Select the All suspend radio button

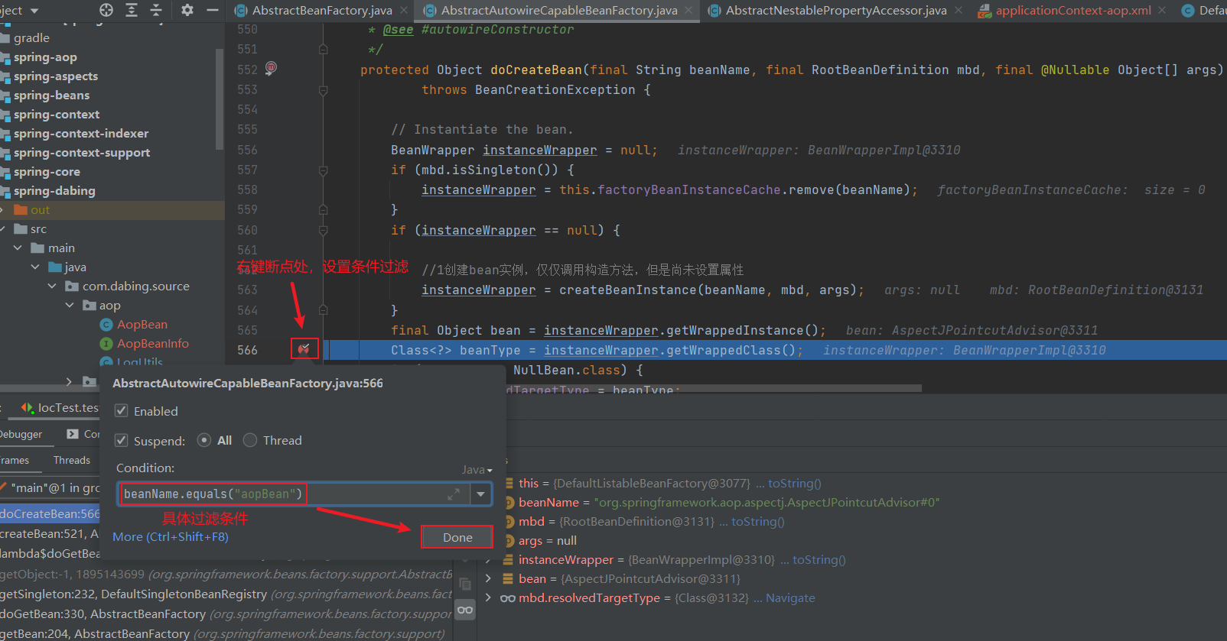[x=204, y=440]
